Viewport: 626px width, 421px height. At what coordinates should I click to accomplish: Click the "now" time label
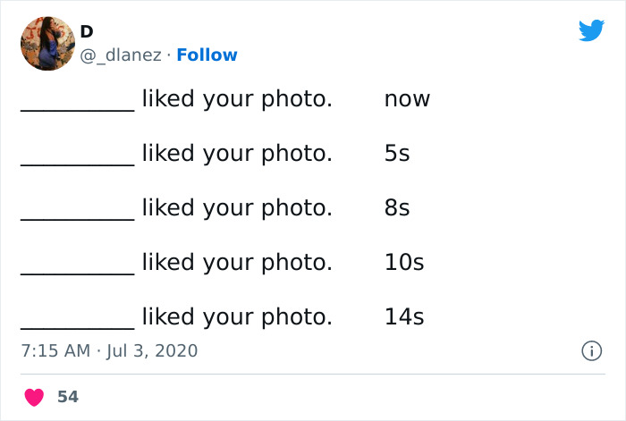407,99
